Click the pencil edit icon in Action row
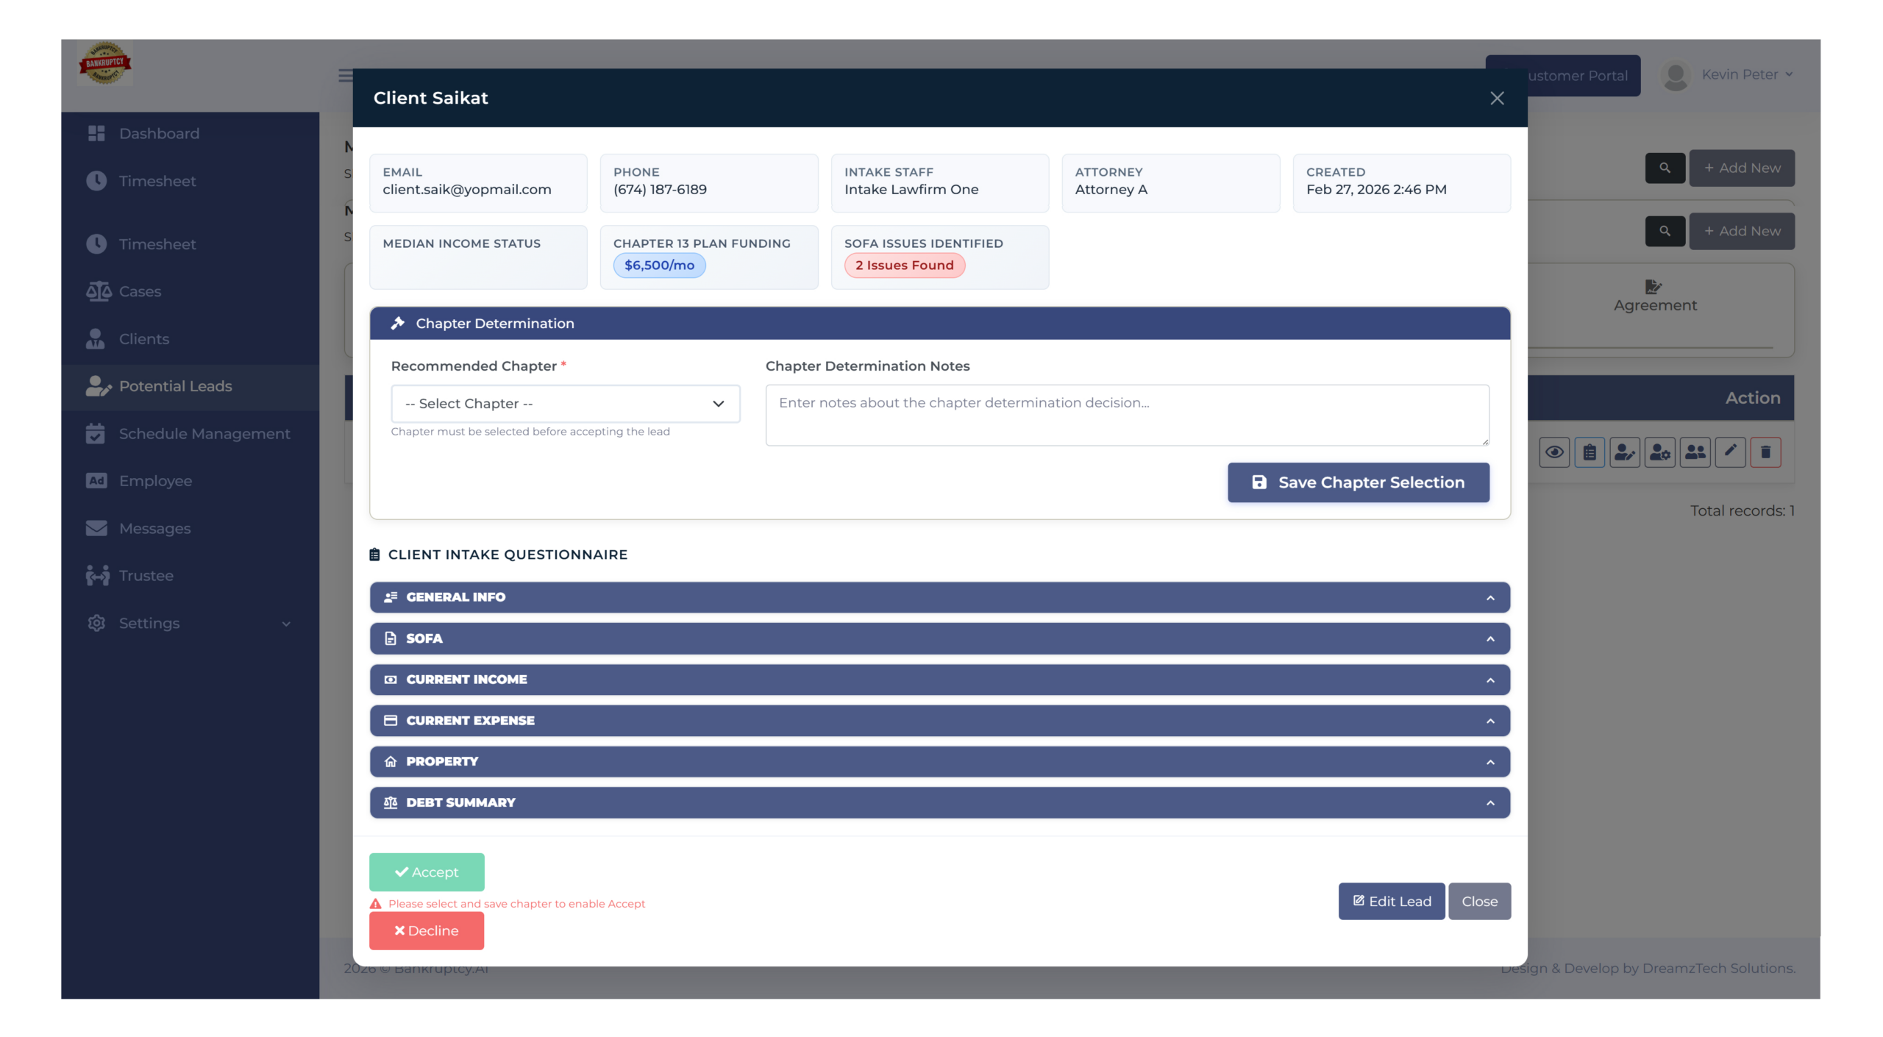This screenshot has width=1883, height=1037. [x=1730, y=452]
